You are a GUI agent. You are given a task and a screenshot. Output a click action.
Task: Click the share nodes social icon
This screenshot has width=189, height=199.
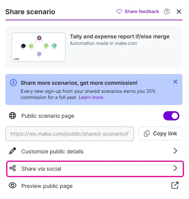[13, 168]
